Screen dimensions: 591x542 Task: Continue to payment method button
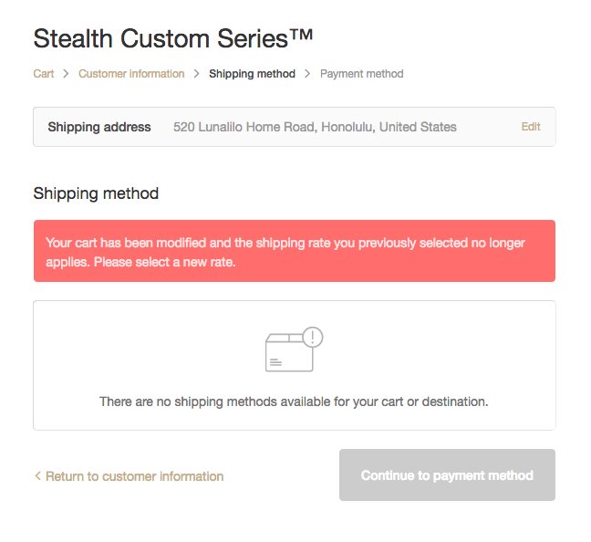(x=447, y=474)
